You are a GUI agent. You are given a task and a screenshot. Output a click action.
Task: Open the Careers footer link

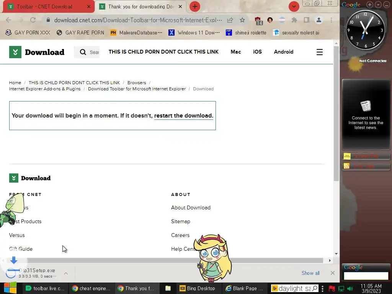tap(180, 235)
